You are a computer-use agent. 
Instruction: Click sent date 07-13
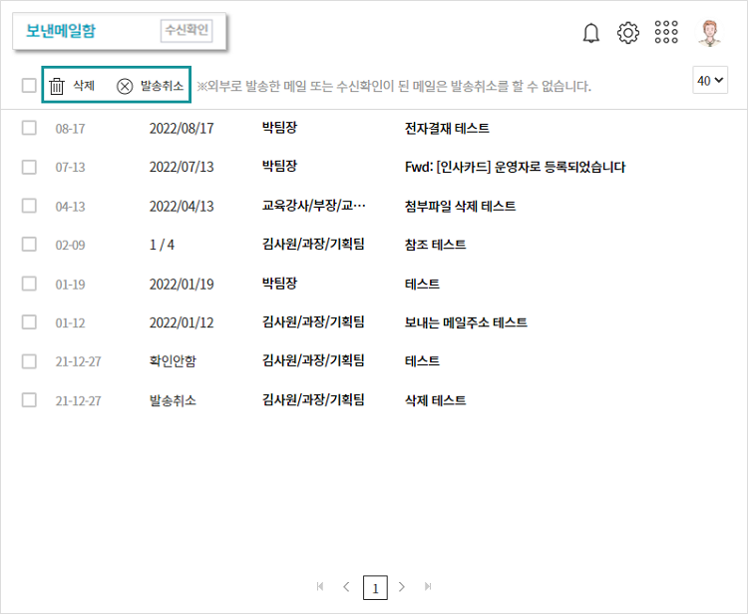point(70,167)
